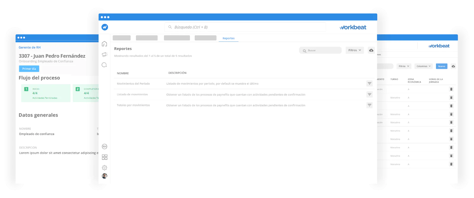Viewport: 474px width, 198px height.
Task: Click the Buscar field in Reportes
Action: click(320, 50)
